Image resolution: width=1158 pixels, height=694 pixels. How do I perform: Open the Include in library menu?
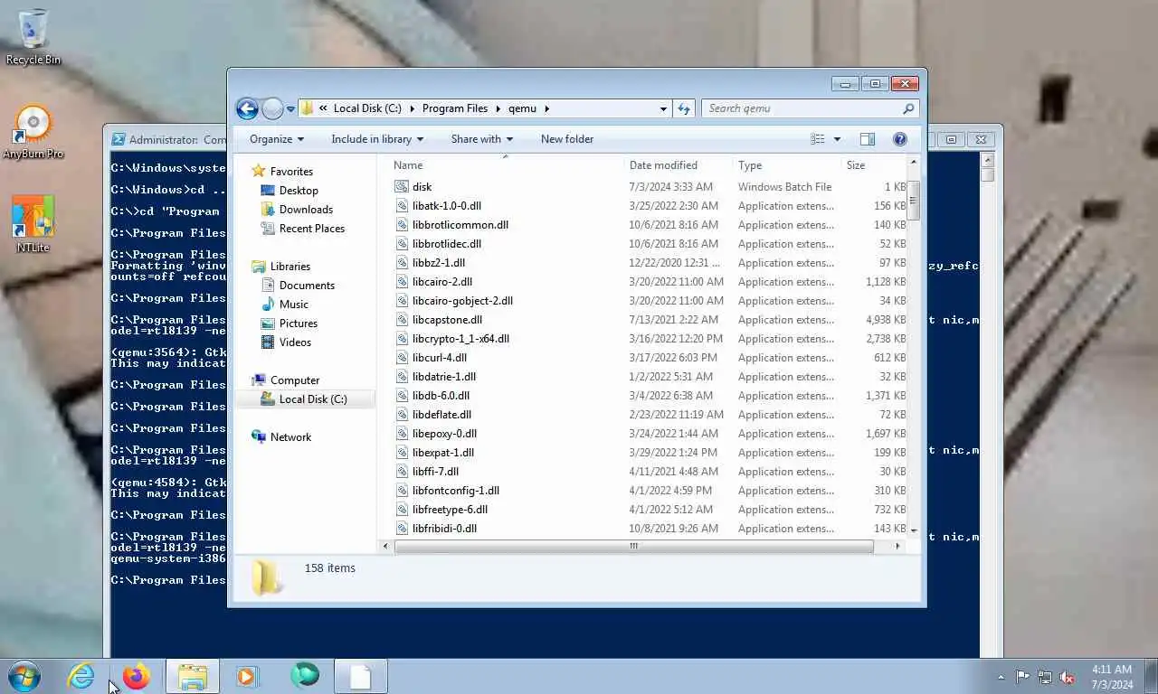(377, 139)
